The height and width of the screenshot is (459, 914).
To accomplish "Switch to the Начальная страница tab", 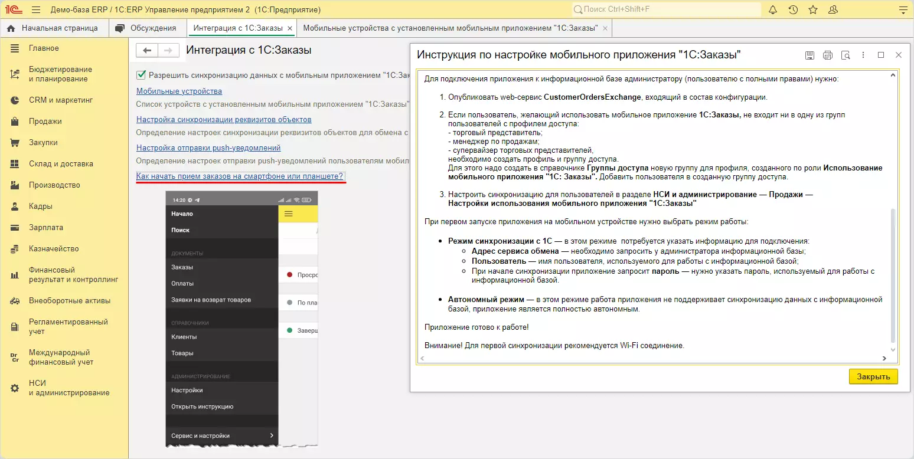I will coord(54,28).
